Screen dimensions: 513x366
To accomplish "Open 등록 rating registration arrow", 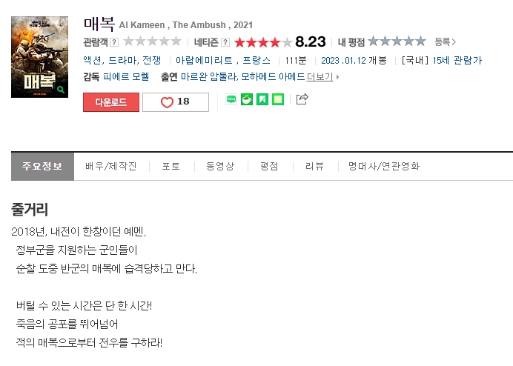I will [x=445, y=41].
